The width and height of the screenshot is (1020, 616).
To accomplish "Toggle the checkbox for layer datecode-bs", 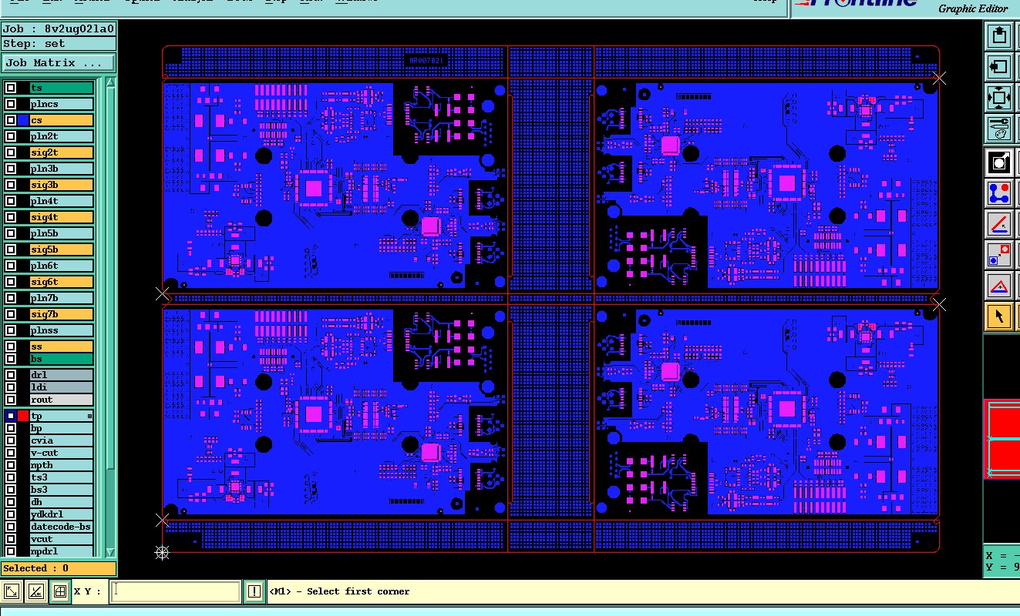I will point(11,527).
